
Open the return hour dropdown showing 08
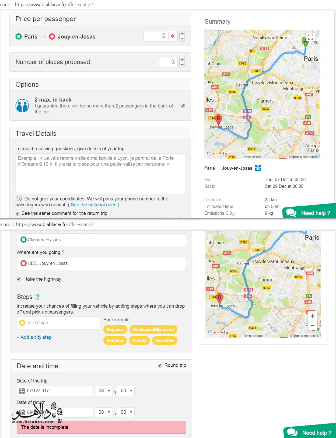[104, 412]
